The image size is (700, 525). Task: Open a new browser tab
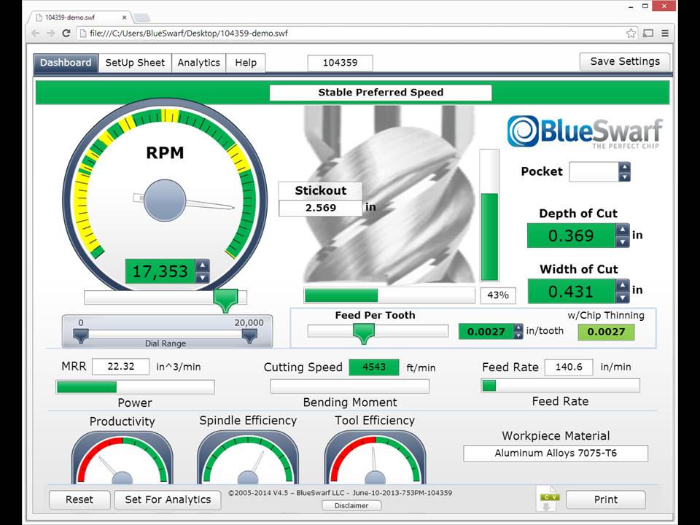click(141, 17)
